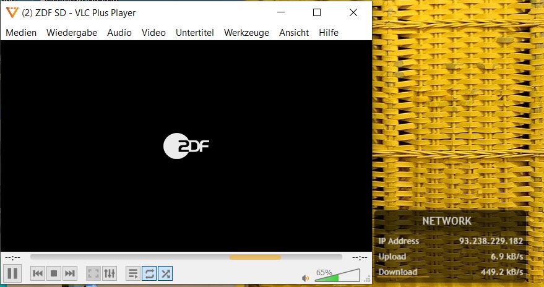Open the Medien menu
The height and width of the screenshot is (287, 544).
tap(21, 33)
